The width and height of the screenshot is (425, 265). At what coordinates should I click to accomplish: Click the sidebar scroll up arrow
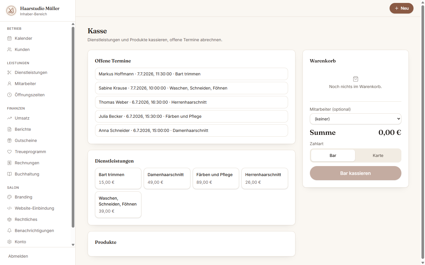[x=73, y=24]
